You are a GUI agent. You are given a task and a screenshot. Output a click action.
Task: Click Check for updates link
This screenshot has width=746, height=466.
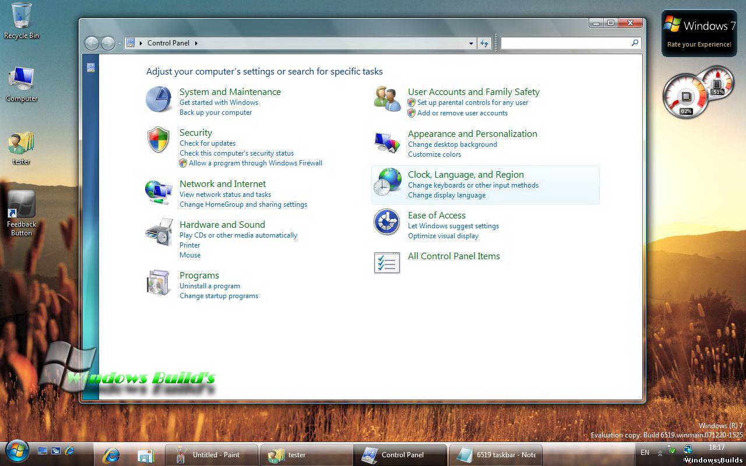(x=207, y=143)
